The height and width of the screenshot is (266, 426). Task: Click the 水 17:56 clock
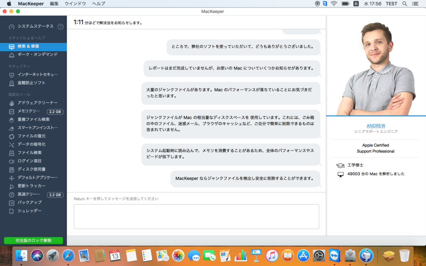click(x=372, y=3)
